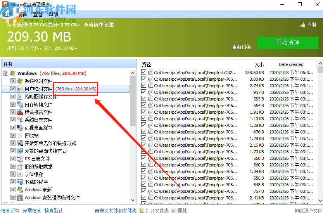Click the 无效的桌面快捷方式 icon
The image size is (323, 213).
click(20, 151)
